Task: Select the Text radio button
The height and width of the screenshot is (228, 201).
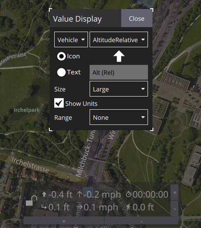Action: 61,72
